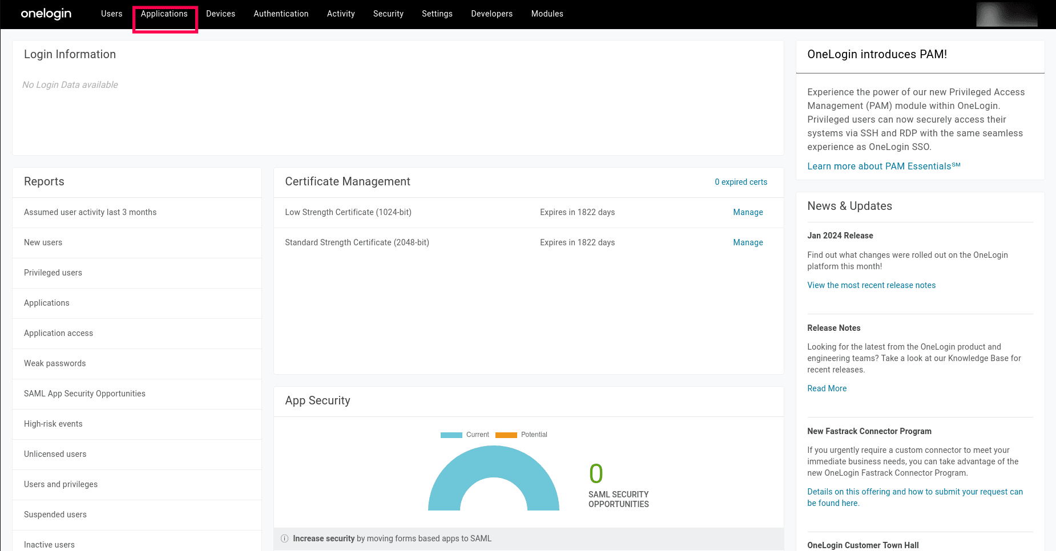Viewport: 1056px width, 551px height.
Task: Open the blurred user profile avatar
Action: 1006,14
